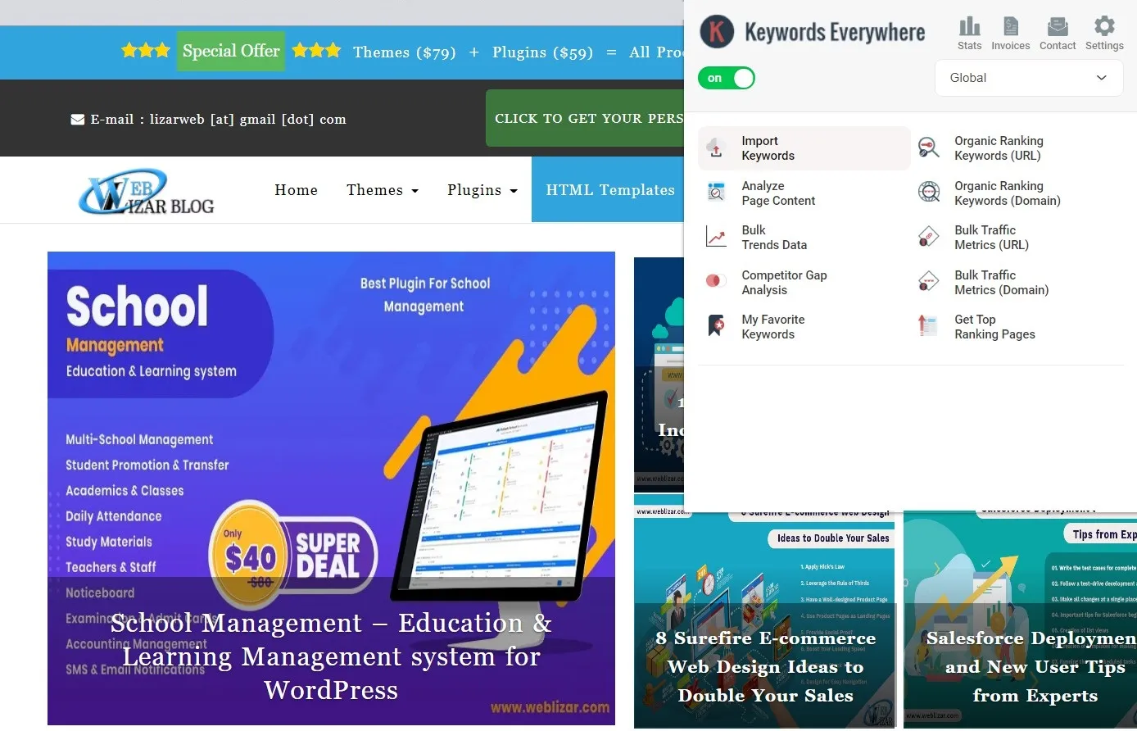The height and width of the screenshot is (731, 1137).
Task: Click the Keywords Everywhere title text
Action: 835,33
